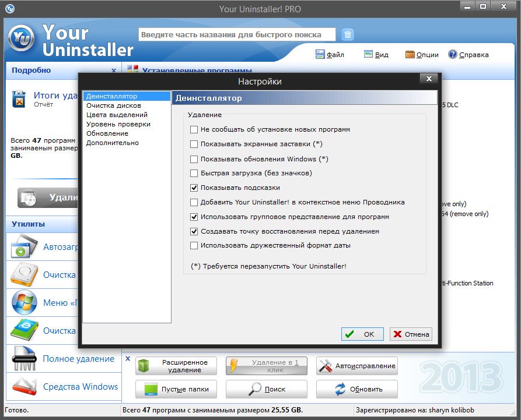Click the Итоги удаления report icon
This screenshot has width=521, height=420.
pos(19,99)
